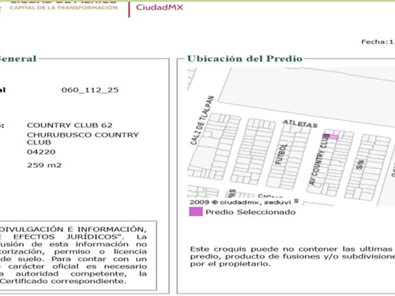
Task: Click the CiudadMX logo text
Action: [159, 8]
